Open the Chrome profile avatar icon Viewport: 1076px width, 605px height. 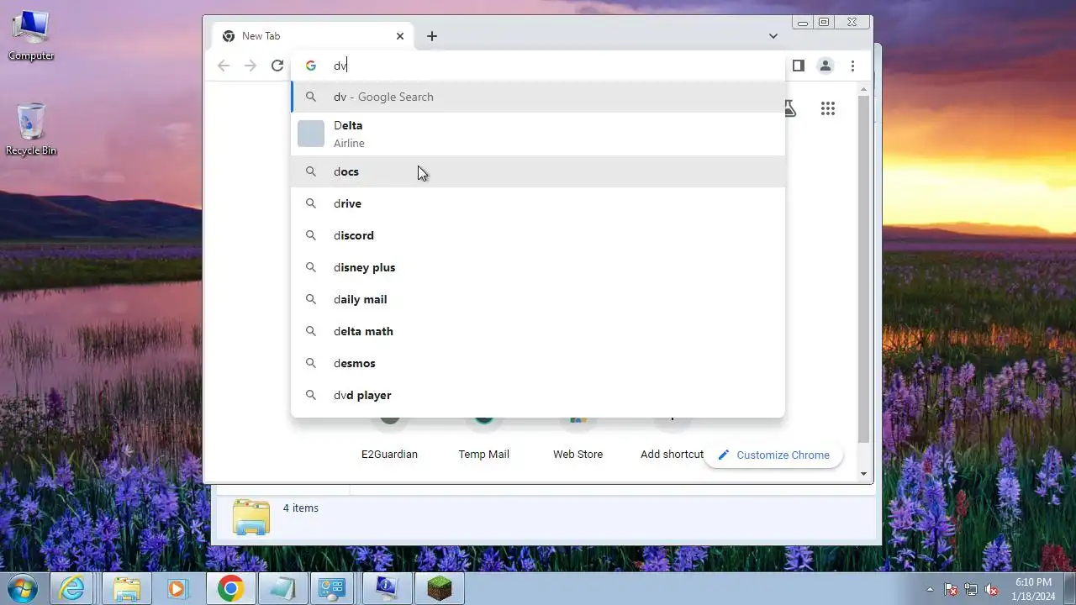[x=825, y=66]
